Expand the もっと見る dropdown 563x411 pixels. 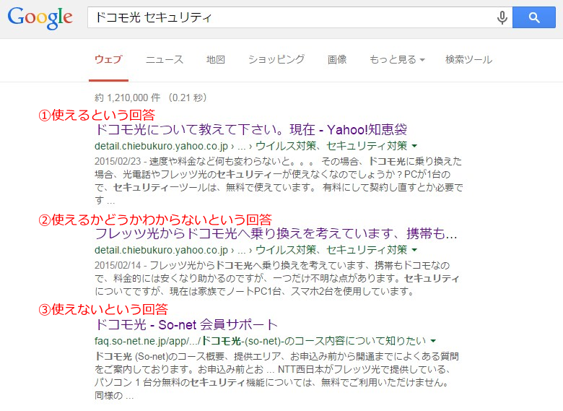pyautogui.click(x=397, y=59)
